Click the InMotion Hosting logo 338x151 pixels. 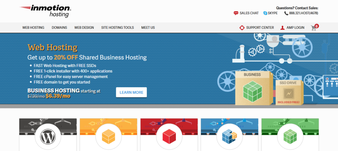pyautogui.click(x=45, y=11)
